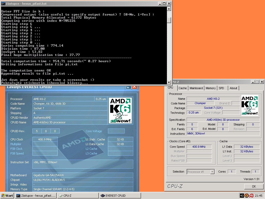
Task: Minimize the EVEREST CPUID window
Action: coord(128,87)
